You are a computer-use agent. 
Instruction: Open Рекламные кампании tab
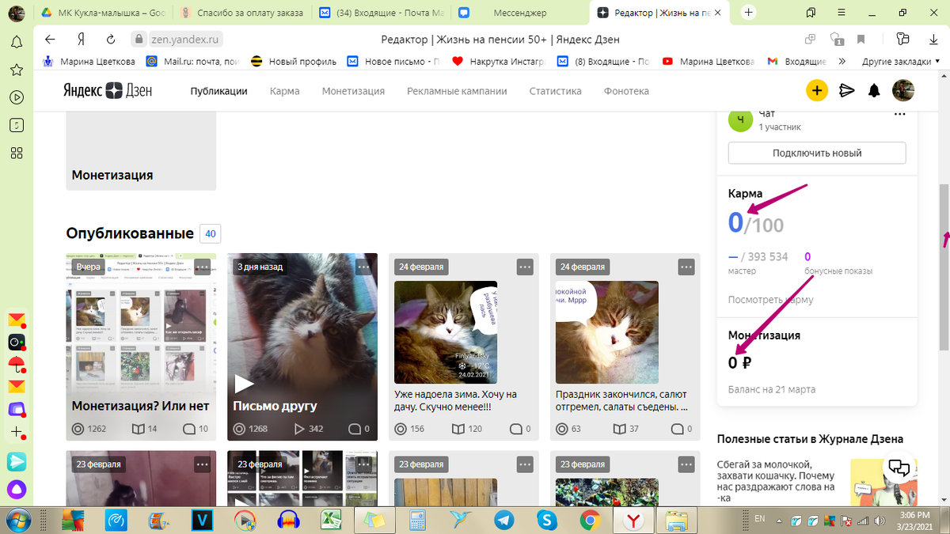(x=457, y=91)
